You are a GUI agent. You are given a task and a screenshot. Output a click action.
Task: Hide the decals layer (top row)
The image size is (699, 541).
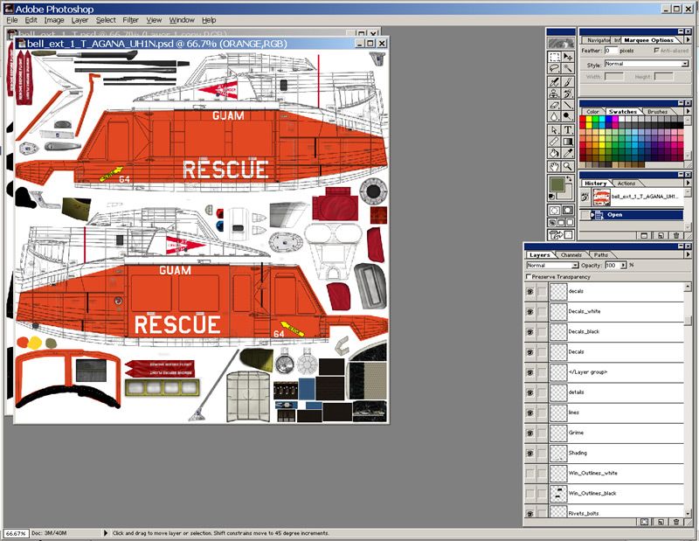pyautogui.click(x=530, y=291)
